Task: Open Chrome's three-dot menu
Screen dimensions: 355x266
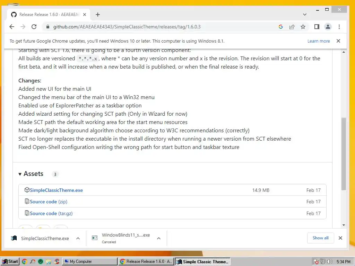Action: point(339,27)
